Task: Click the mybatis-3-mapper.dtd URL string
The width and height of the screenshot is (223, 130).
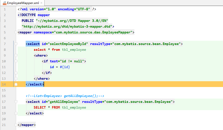Action: (x=67, y=27)
